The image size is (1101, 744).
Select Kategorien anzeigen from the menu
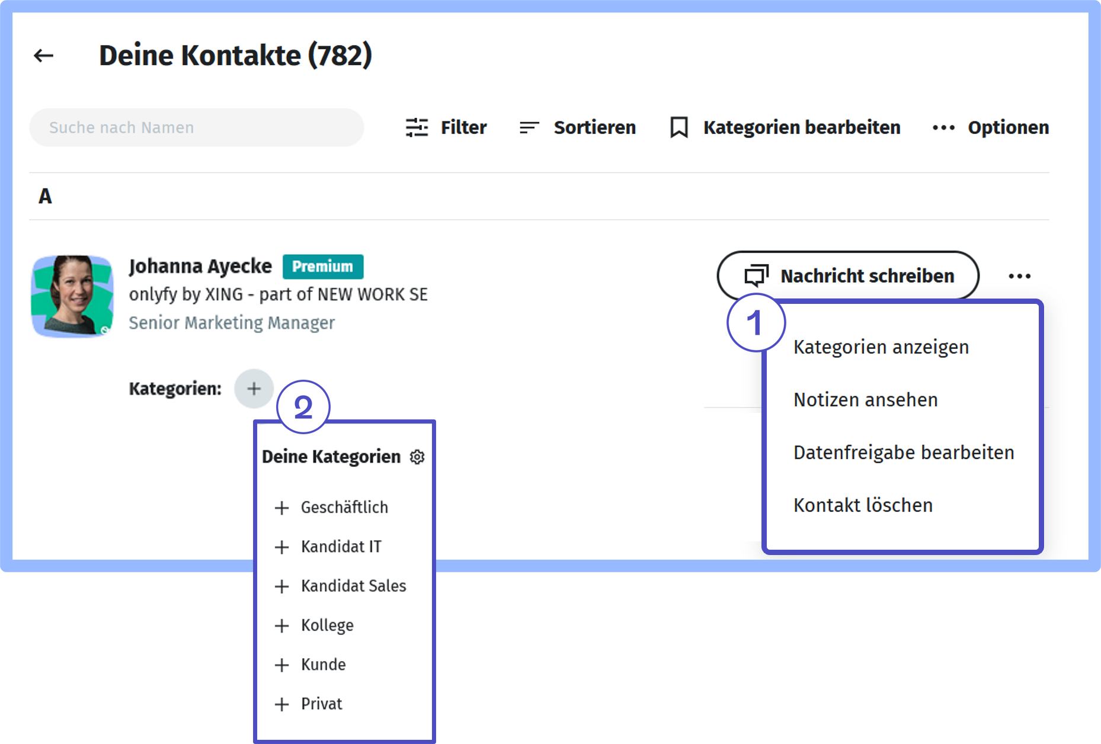[882, 347]
